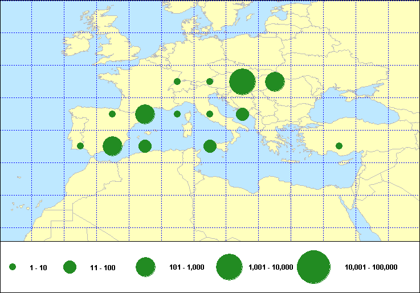Image resolution: width=420 pixels, height=293 pixels.
Task: Click the largest legend circle symbol
Action: [314, 267]
